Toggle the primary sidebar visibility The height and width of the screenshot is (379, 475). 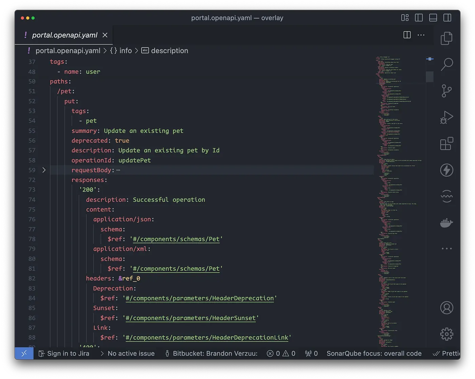coord(419,17)
